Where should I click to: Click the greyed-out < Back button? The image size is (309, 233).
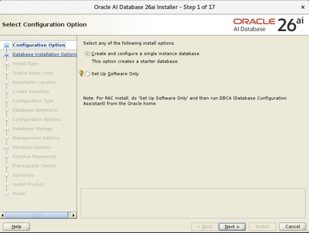click(205, 227)
